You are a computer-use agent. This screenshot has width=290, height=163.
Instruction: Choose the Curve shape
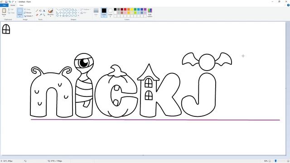click(60, 10)
